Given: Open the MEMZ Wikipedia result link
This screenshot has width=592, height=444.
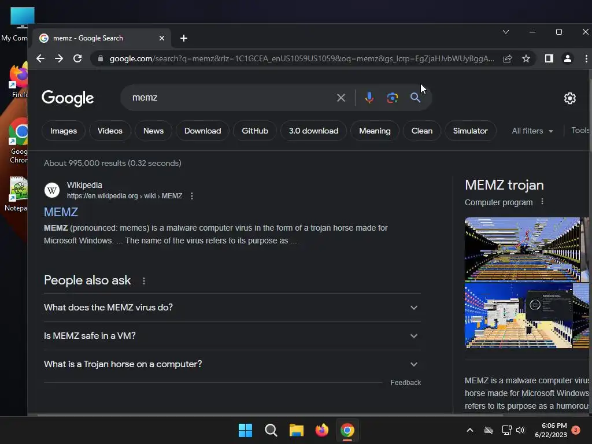Looking at the screenshot, I should (61, 212).
